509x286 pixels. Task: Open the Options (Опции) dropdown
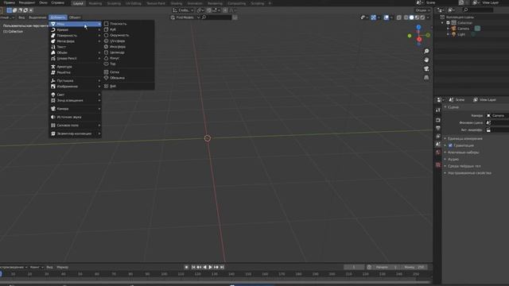coord(422,10)
